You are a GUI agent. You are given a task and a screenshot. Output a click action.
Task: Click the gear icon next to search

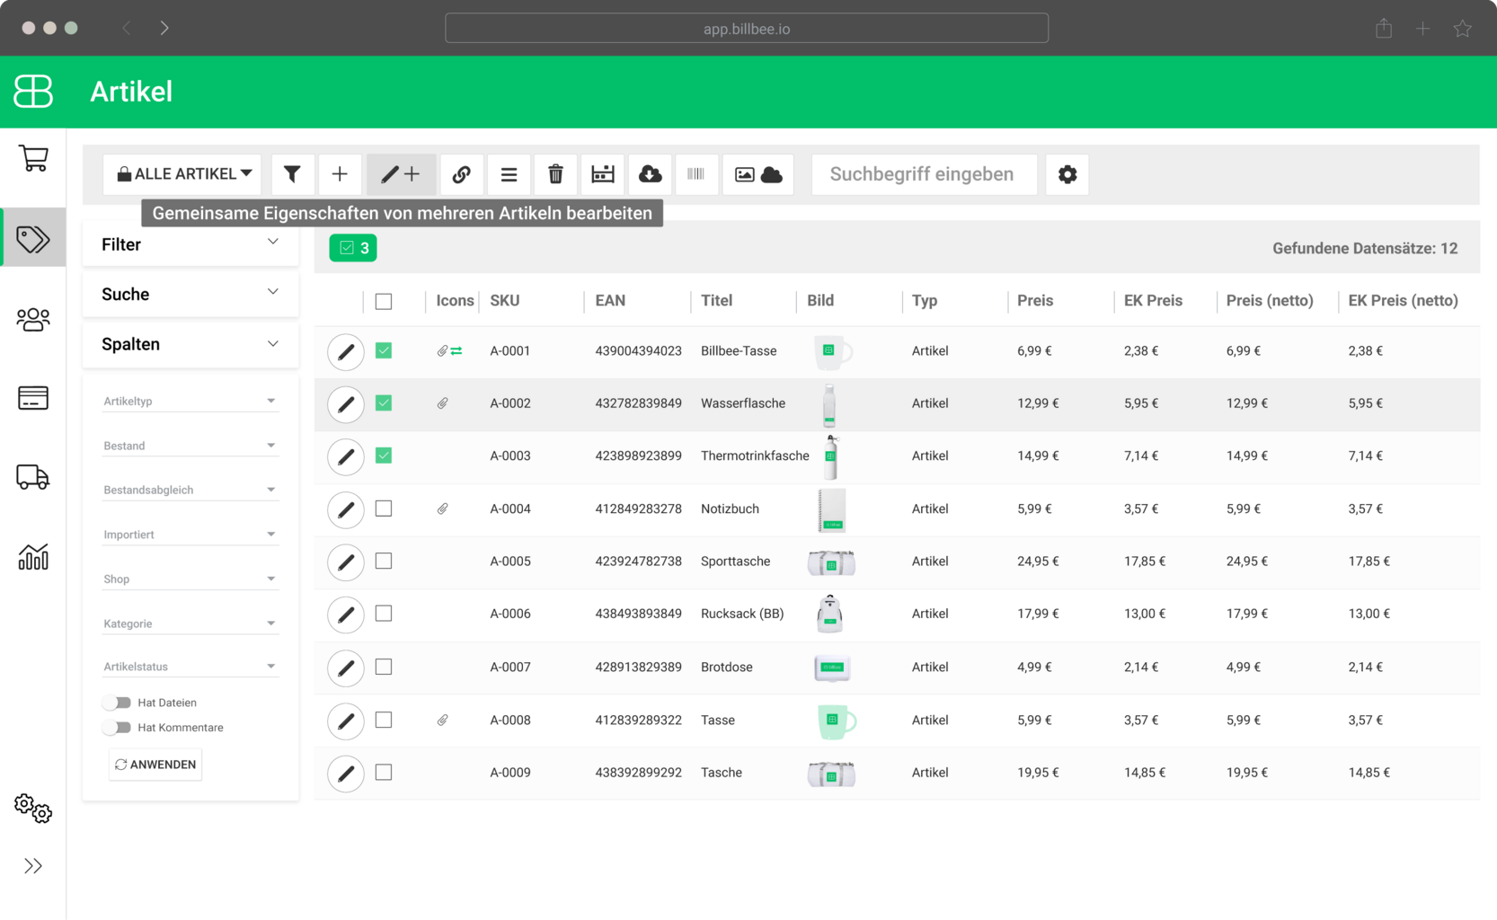click(x=1067, y=174)
